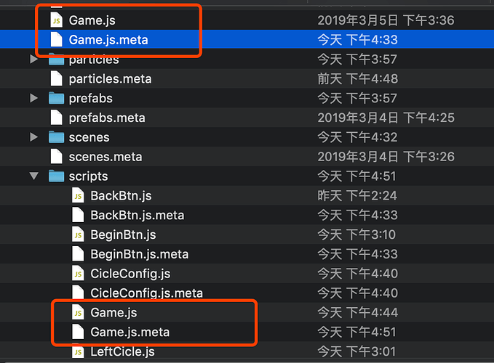Click the LeftCicle.js JS file icon
The width and height of the screenshot is (494, 363).
(x=78, y=352)
